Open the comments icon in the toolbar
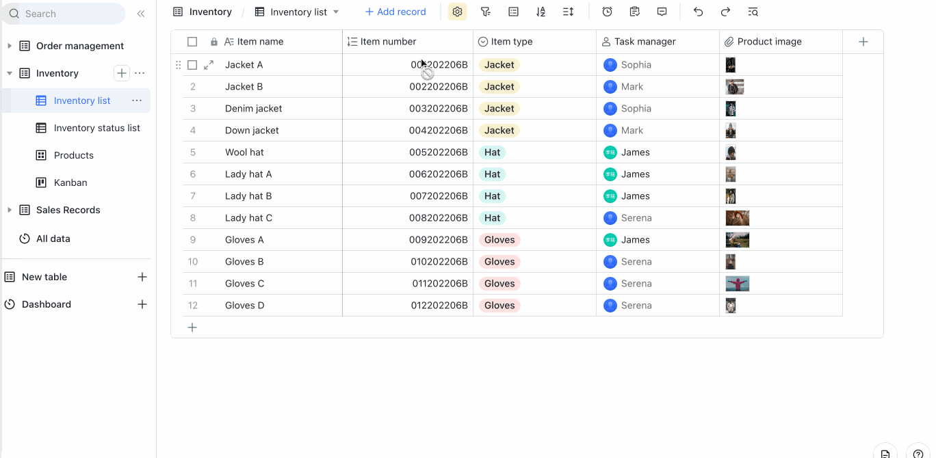 pyautogui.click(x=661, y=12)
